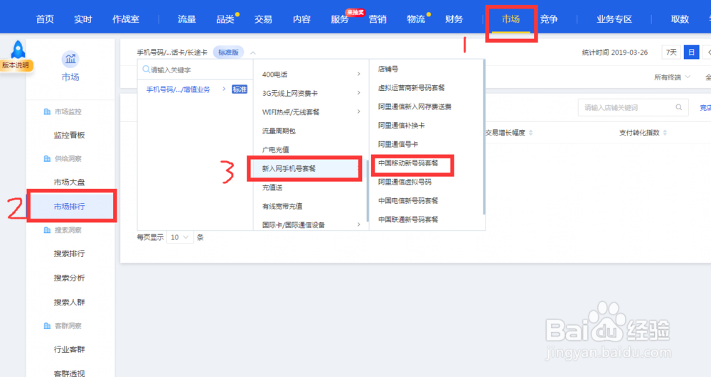
Task: Open the 服务 tab
Action: pyautogui.click(x=340, y=19)
